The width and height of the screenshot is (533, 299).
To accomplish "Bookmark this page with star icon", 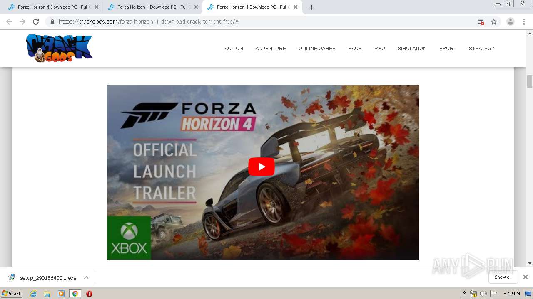I will pyautogui.click(x=494, y=22).
